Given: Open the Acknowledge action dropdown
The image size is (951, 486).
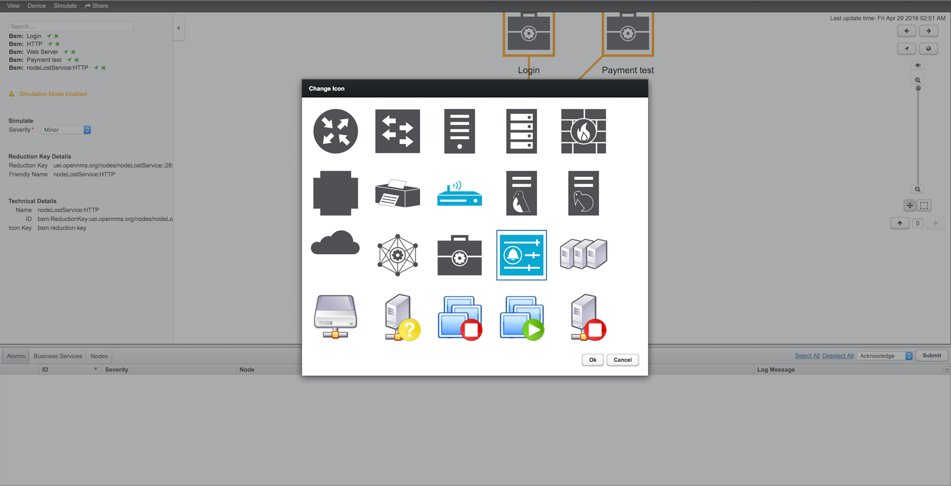Looking at the screenshot, I should (885, 356).
